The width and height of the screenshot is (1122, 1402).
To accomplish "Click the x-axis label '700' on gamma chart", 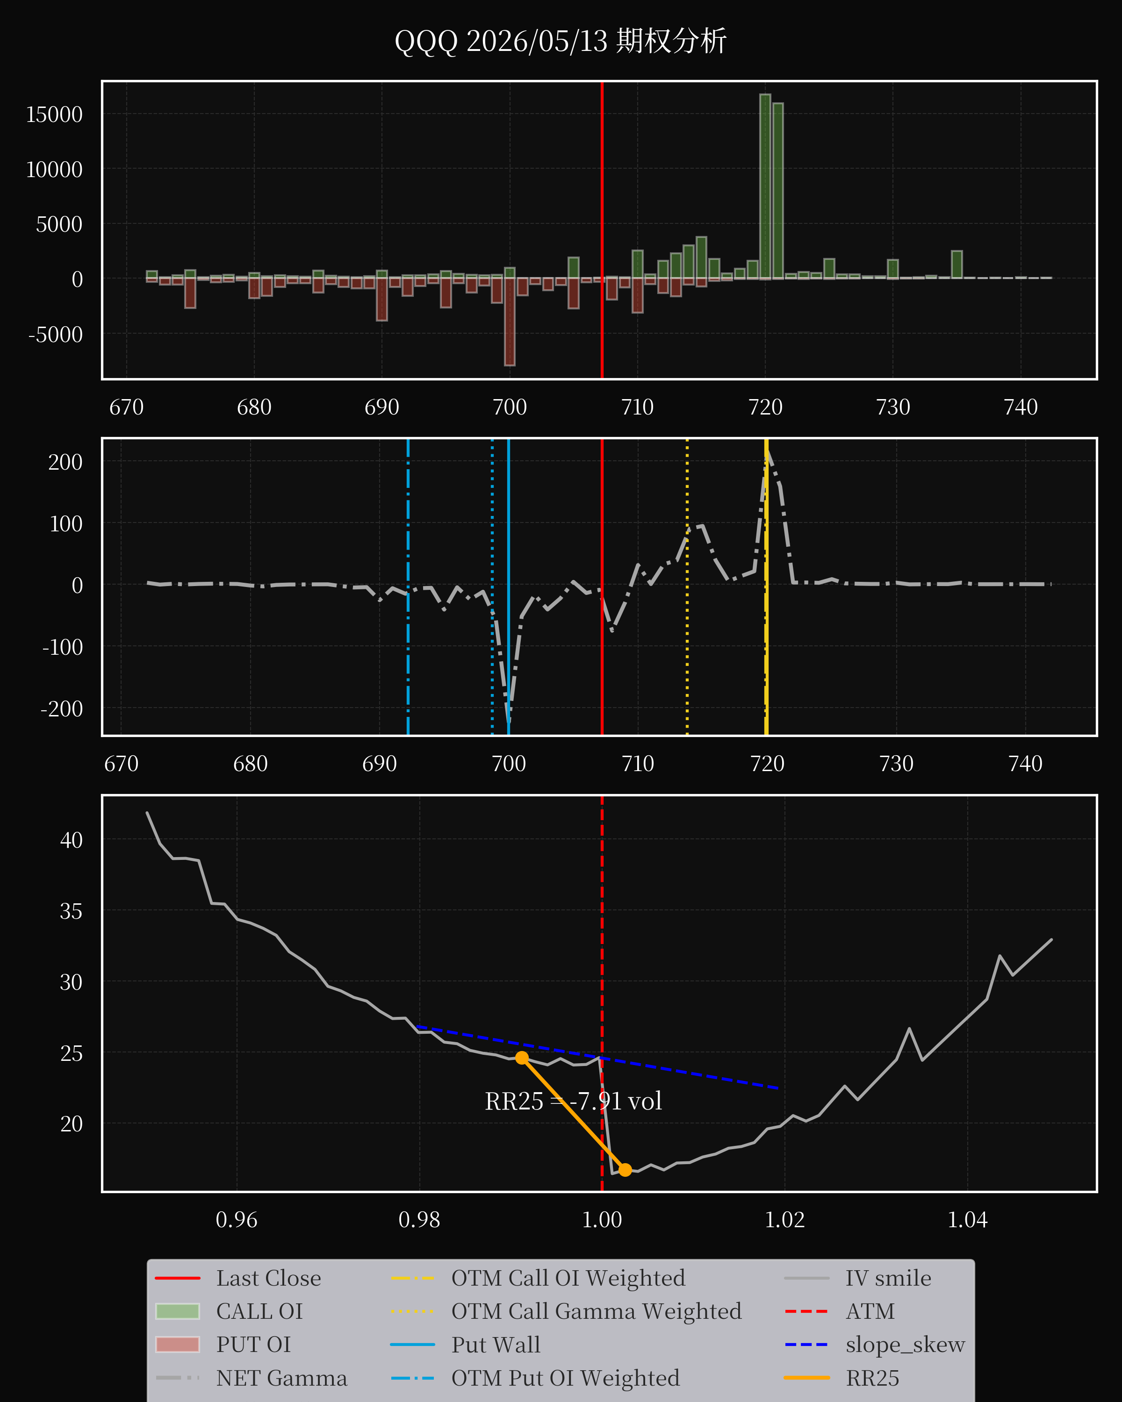I will (509, 764).
